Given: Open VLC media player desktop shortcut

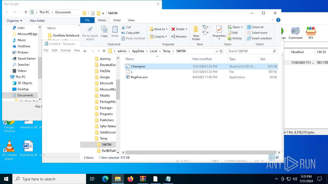Looking at the screenshot, I should (x=9, y=150).
